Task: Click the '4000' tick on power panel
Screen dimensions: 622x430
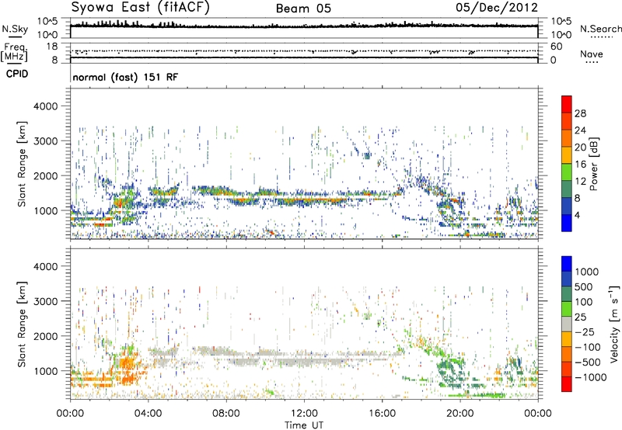Action: click(46, 106)
